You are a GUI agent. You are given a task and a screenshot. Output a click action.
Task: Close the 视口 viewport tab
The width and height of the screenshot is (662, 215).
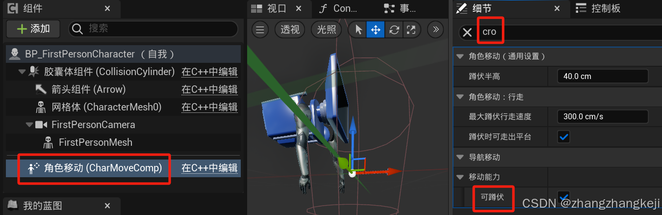(x=298, y=8)
